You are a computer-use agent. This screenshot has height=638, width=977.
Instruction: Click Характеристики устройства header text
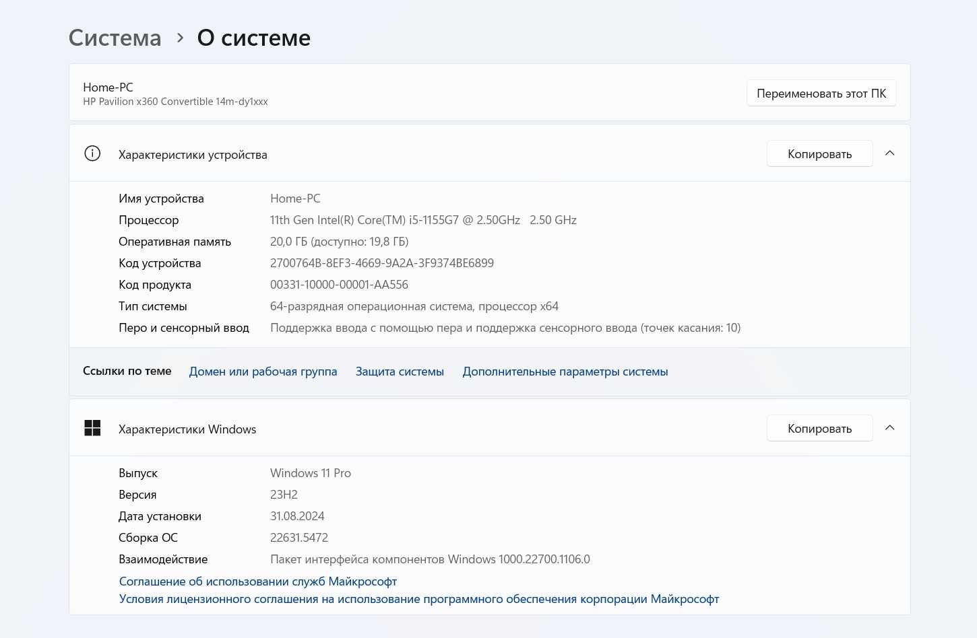[x=193, y=155]
